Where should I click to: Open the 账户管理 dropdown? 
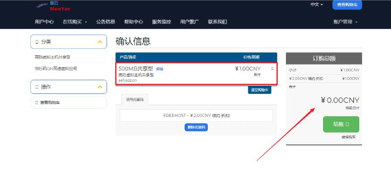(346, 22)
